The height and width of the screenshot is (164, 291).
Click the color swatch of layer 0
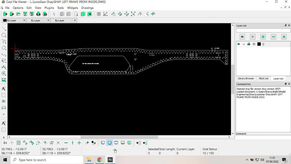point(259,44)
